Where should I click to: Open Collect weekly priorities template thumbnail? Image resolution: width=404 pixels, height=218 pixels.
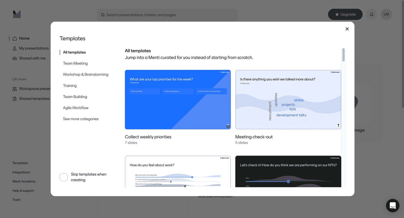pos(178,100)
